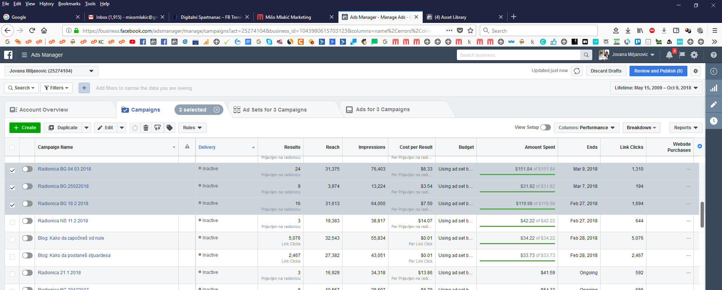The height and width of the screenshot is (290, 722).
Task: Click the export/share icon beside the trash
Action: 158,128
